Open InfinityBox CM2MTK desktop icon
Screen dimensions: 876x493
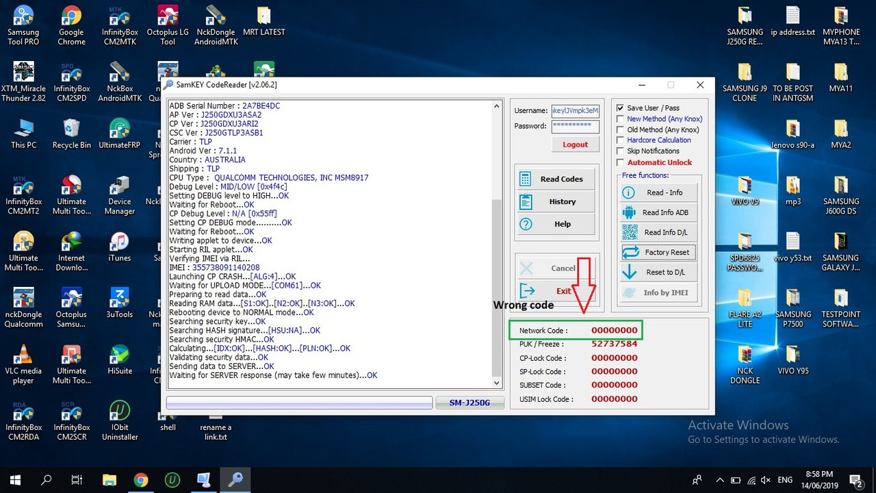point(119,26)
